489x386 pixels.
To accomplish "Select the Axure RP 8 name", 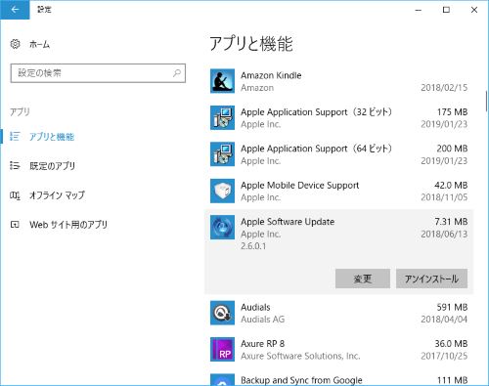I will point(263,344).
